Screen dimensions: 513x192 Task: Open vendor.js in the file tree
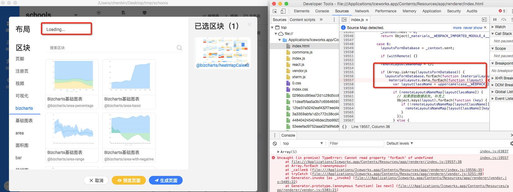(299, 71)
